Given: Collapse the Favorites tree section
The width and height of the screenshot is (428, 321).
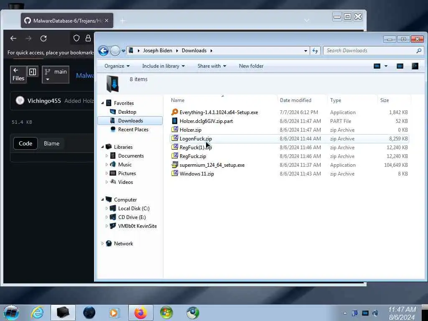Looking at the screenshot, I should (x=103, y=103).
